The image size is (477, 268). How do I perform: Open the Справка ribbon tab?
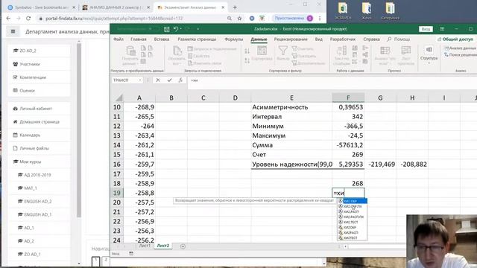point(371,39)
